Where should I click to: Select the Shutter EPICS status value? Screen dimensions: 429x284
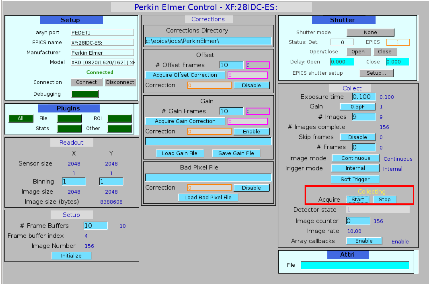point(398,42)
